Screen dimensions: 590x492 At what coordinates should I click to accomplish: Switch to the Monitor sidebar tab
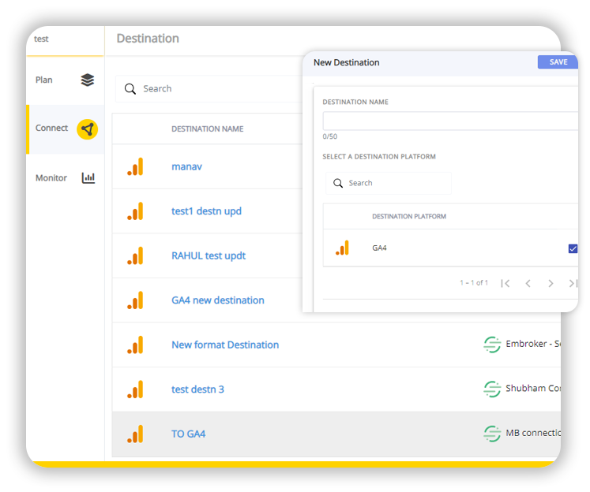point(51,178)
